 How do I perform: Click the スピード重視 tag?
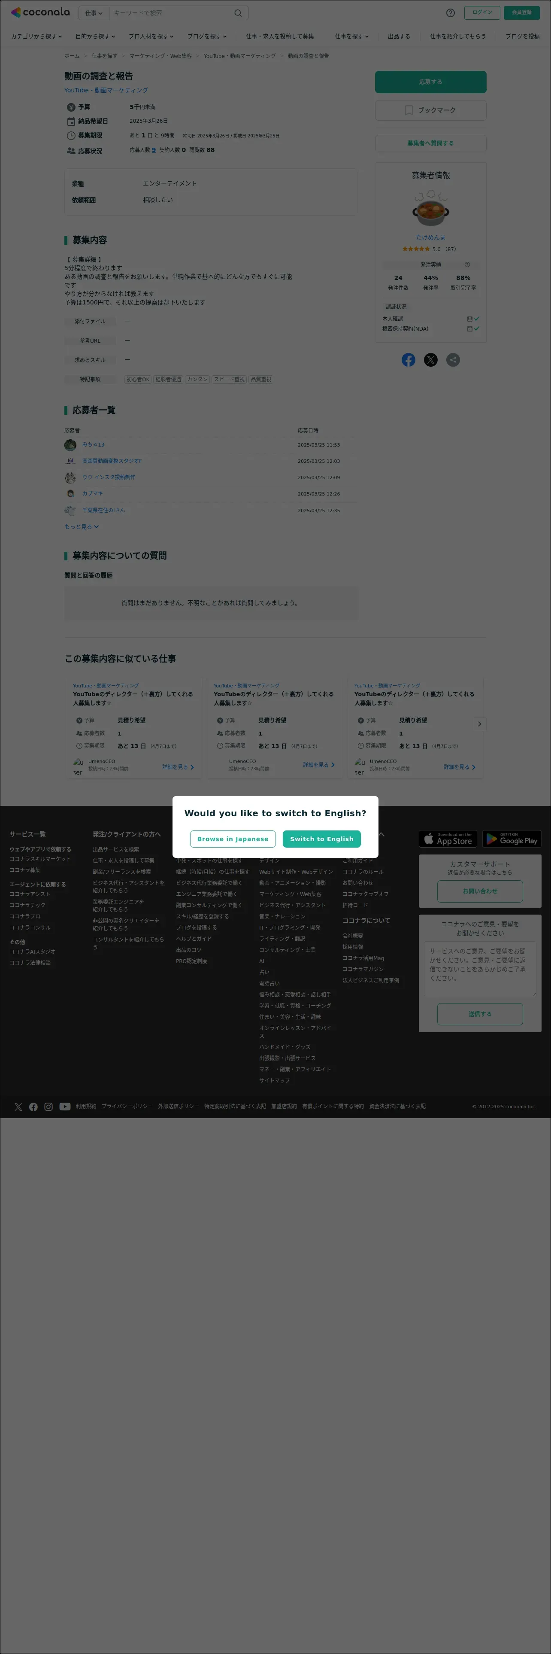click(229, 380)
